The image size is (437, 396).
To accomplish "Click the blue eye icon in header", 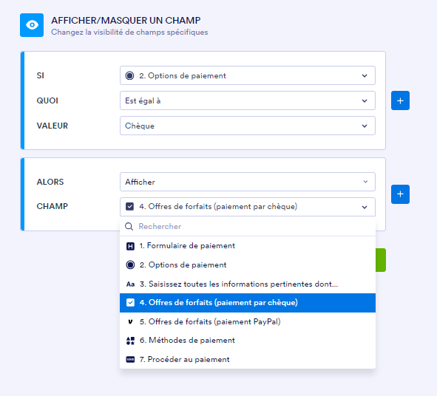I will point(32,25).
